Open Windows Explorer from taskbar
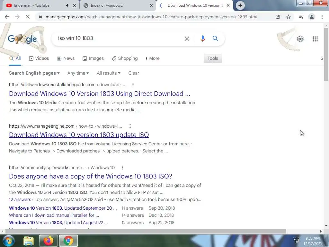The width and height of the screenshot is (329, 247). pos(29,241)
